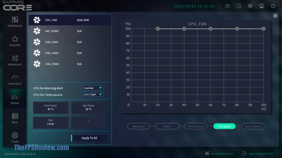Image resolution: width=282 pixels, height=158 pixels.
Task: Click CPU Fan Warning Alert label
Action: click(x=48, y=88)
